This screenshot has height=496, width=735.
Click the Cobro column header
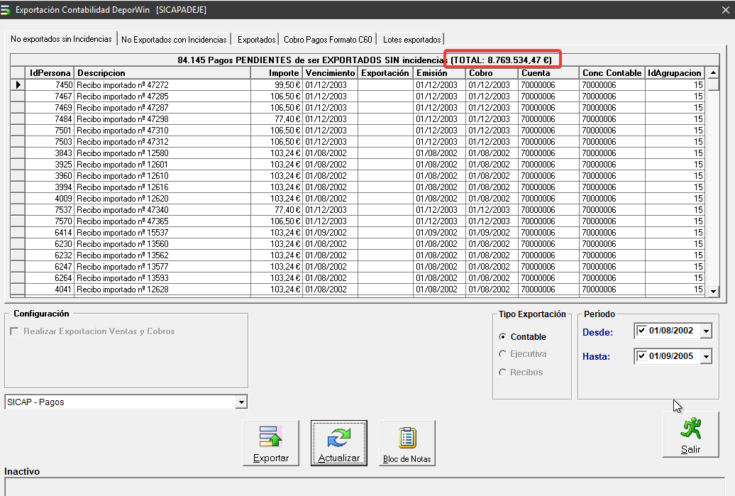[x=492, y=73]
